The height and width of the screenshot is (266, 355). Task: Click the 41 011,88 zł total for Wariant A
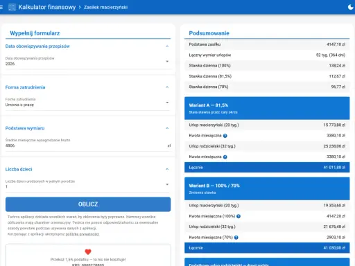coord(334,168)
